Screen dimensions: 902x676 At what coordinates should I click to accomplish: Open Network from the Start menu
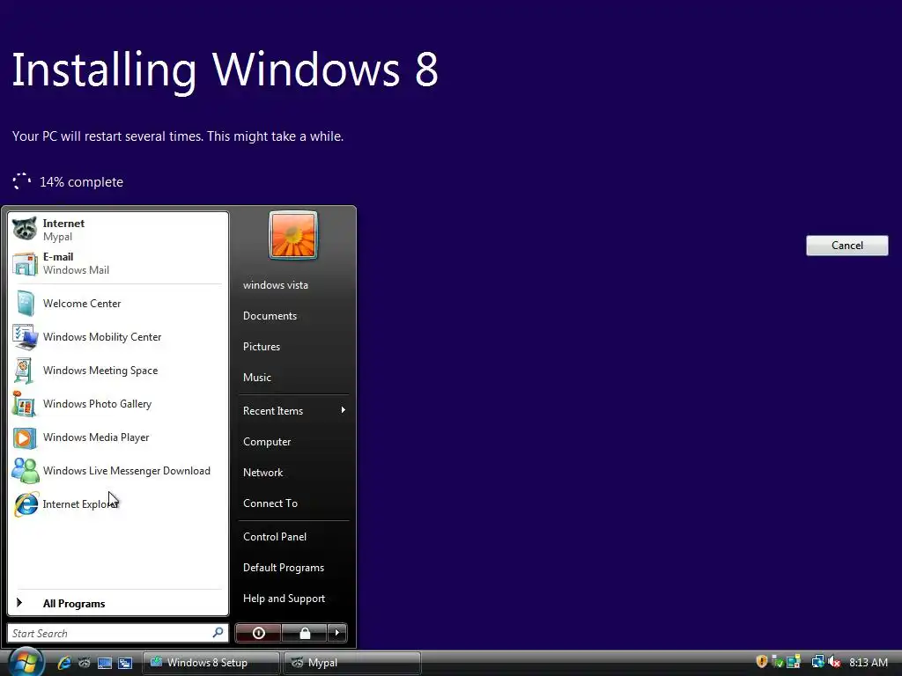293,473
